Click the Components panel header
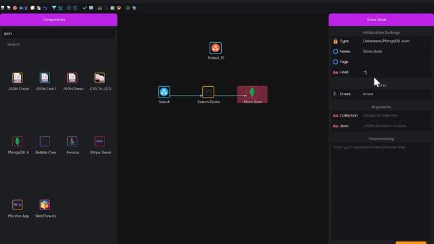434x244 pixels. pyautogui.click(x=59, y=20)
